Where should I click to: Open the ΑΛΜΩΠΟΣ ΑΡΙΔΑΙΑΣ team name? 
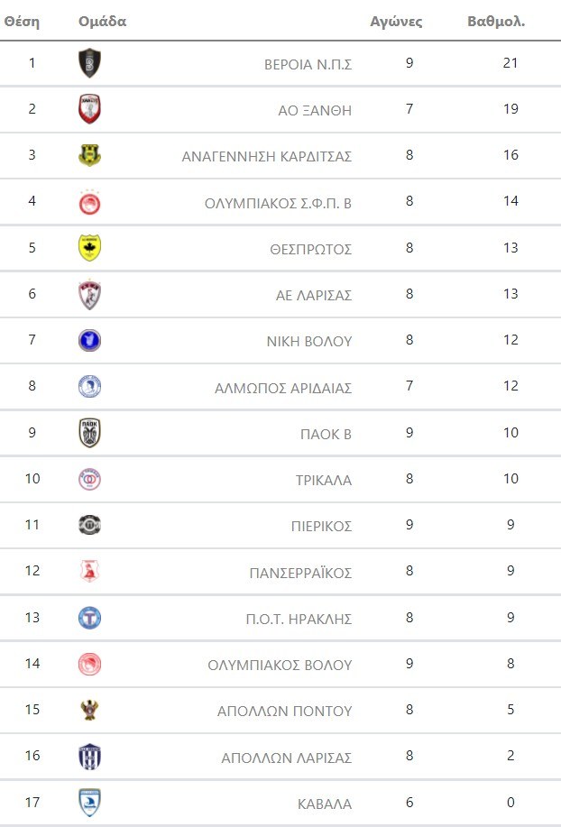[x=283, y=388]
